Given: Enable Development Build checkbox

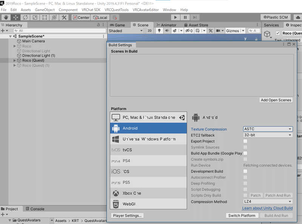Looking at the screenshot, I should [245, 171].
